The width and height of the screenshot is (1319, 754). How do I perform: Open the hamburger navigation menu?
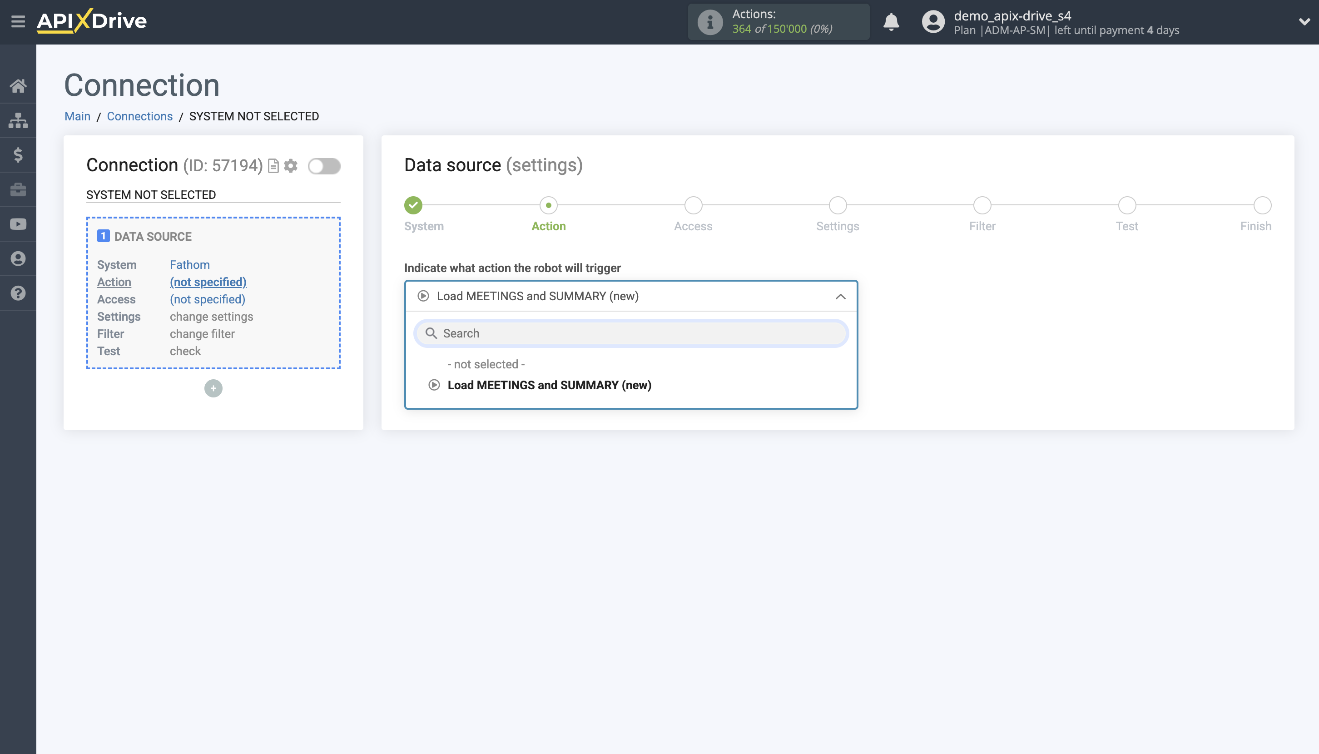(x=19, y=22)
